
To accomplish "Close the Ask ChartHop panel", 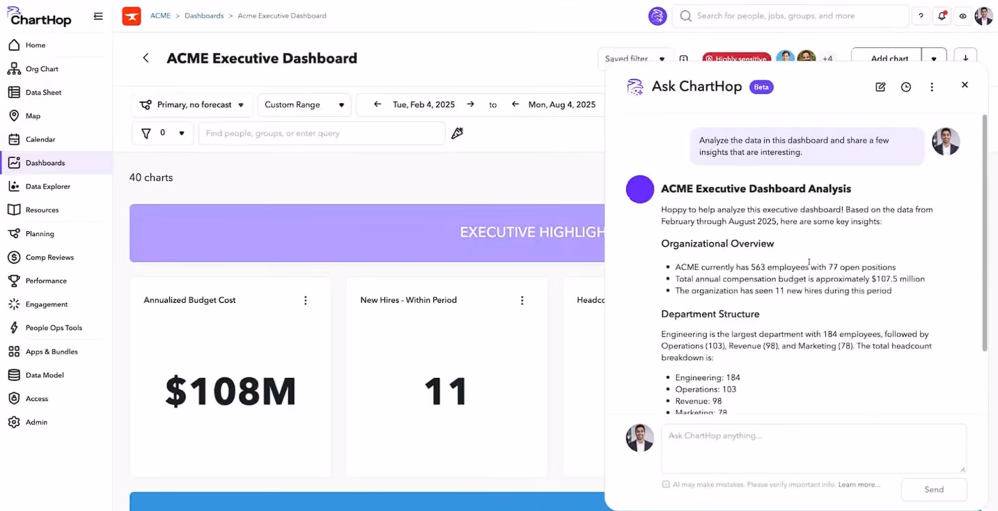I will pos(965,85).
